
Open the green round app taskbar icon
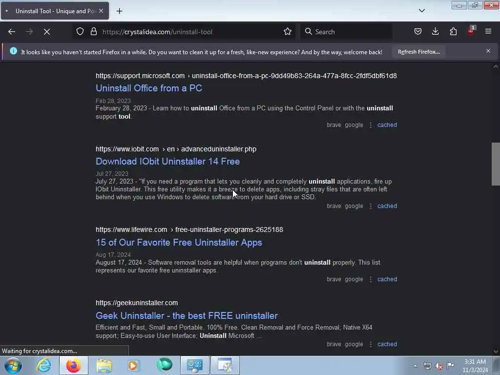[x=164, y=365]
